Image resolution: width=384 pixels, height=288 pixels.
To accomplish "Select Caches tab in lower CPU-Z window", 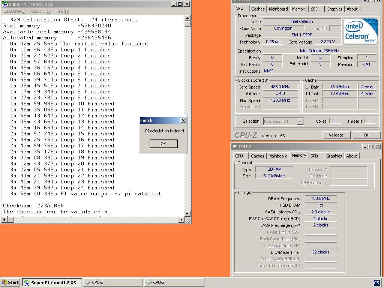I will pyautogui.click(x=258, y=156).
